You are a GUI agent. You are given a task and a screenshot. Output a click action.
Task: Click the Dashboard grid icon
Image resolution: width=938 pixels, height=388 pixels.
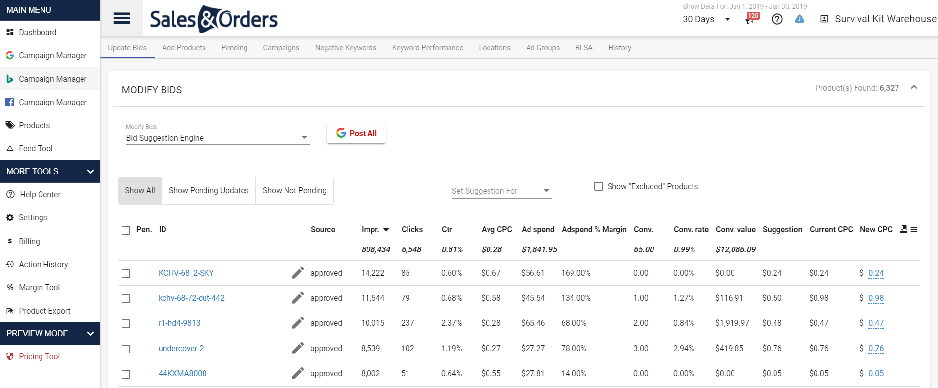coord(10,32)
